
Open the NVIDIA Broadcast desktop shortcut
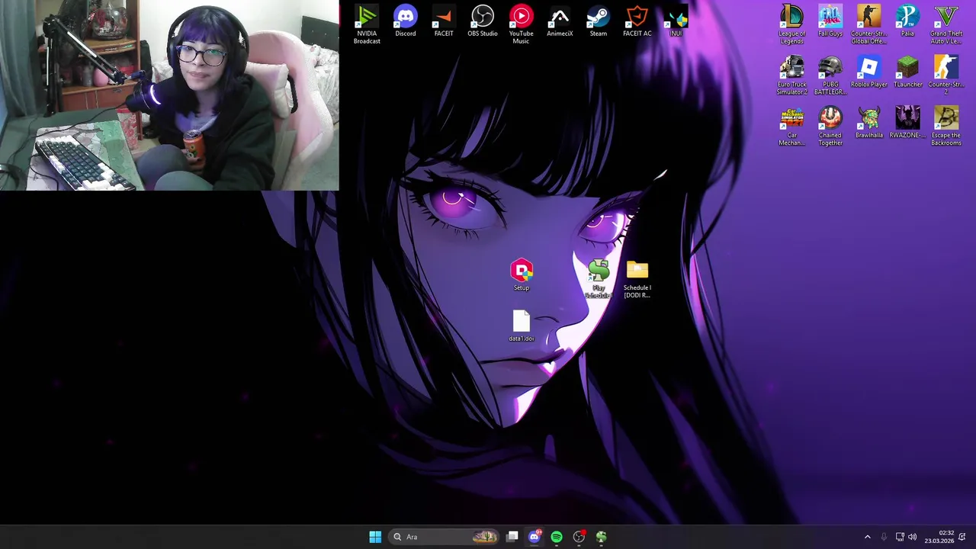(367, 24)
